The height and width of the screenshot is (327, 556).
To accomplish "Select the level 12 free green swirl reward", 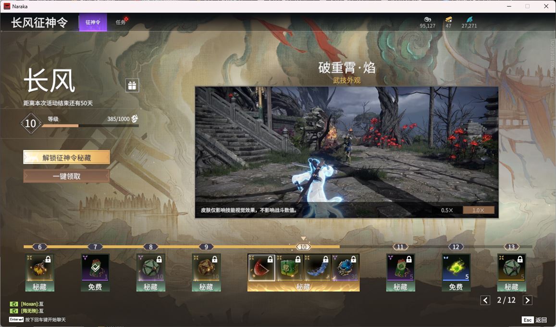I will 456,268.
